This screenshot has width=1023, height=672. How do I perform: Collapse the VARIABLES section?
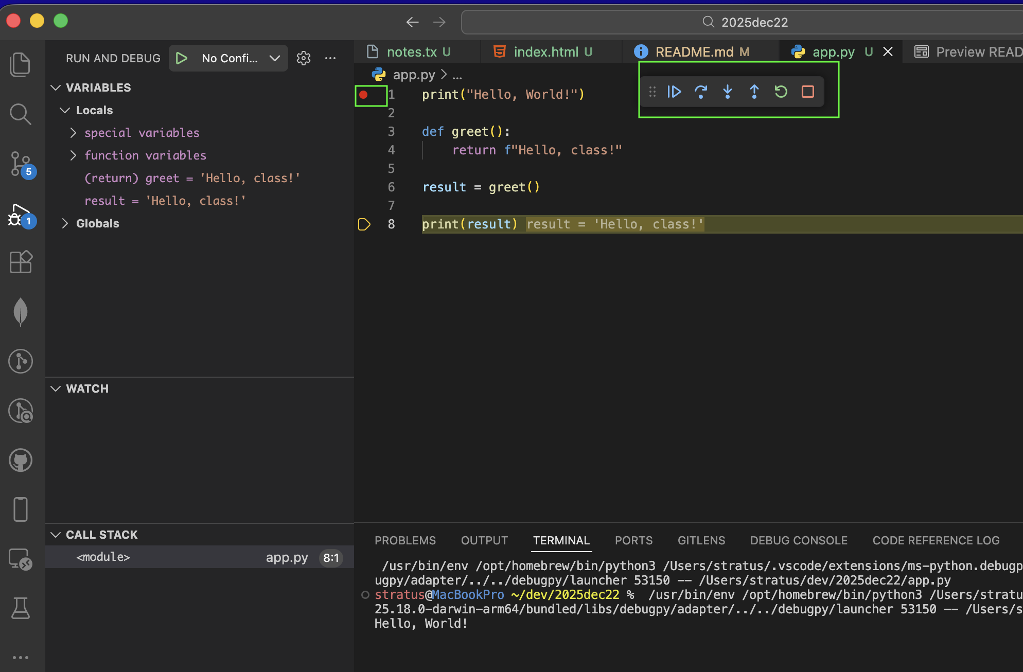56,88
